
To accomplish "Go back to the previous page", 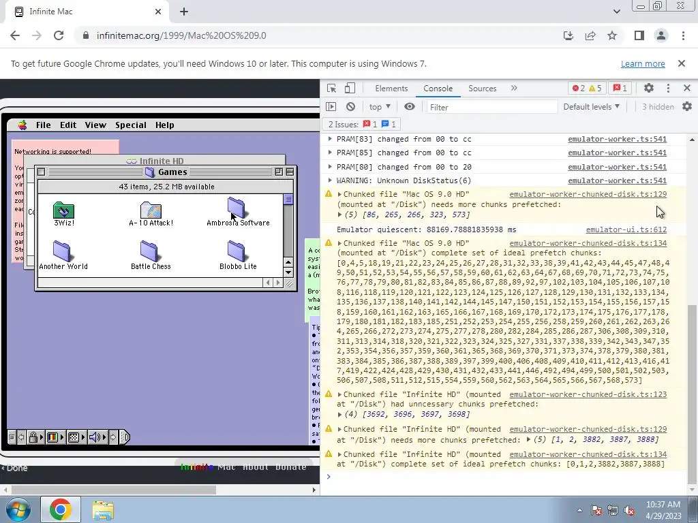I will (x=15, y=35).
